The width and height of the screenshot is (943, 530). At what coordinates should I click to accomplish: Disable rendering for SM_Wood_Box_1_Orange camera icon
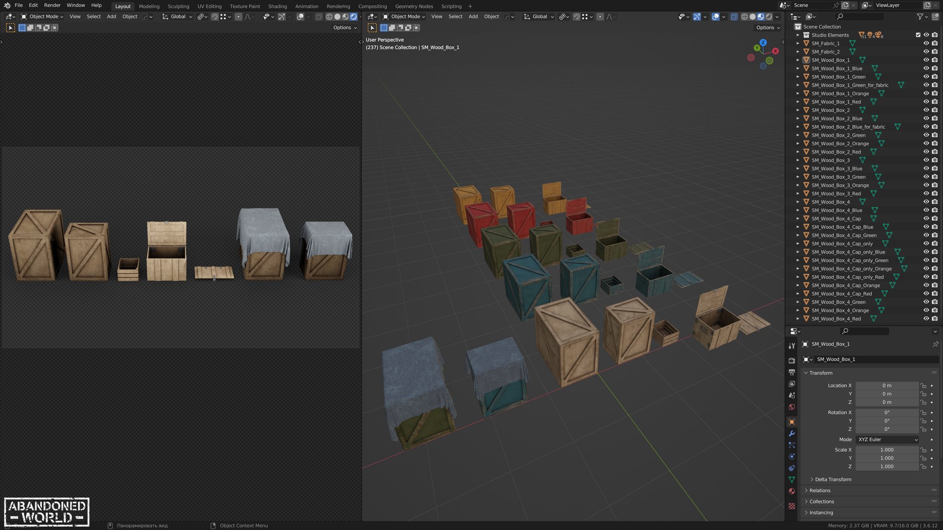point(935,93)
